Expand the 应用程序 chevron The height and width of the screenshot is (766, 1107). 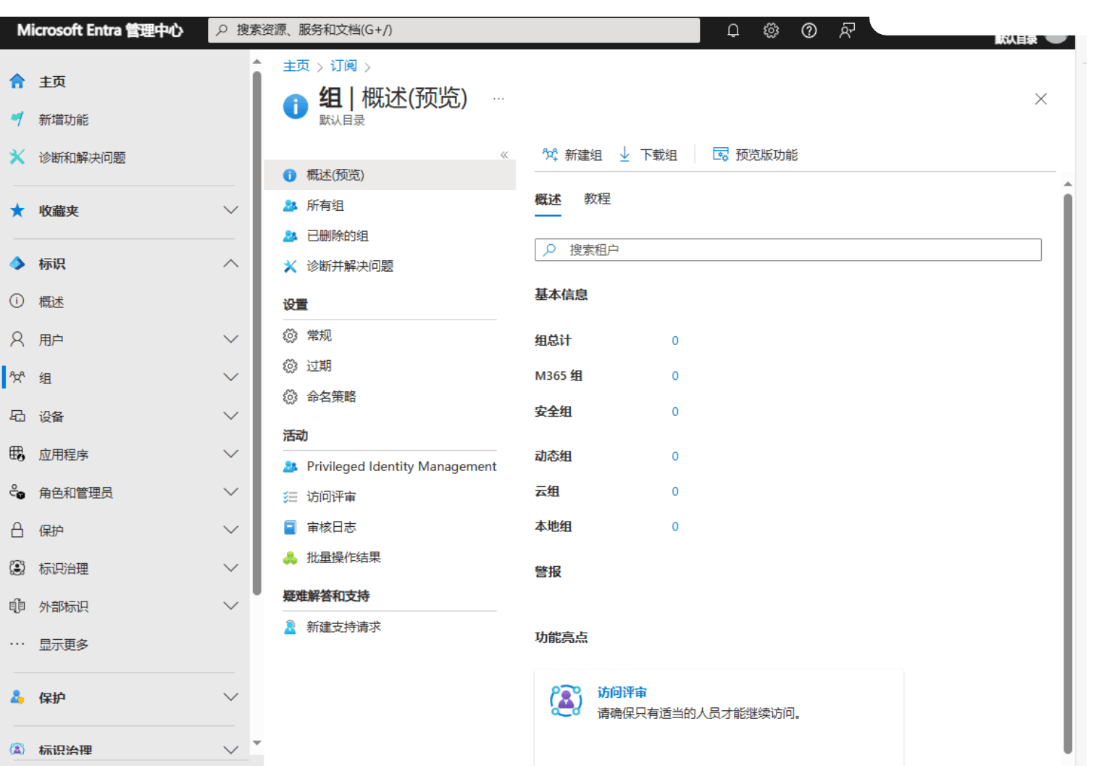(x=231, y=454)
